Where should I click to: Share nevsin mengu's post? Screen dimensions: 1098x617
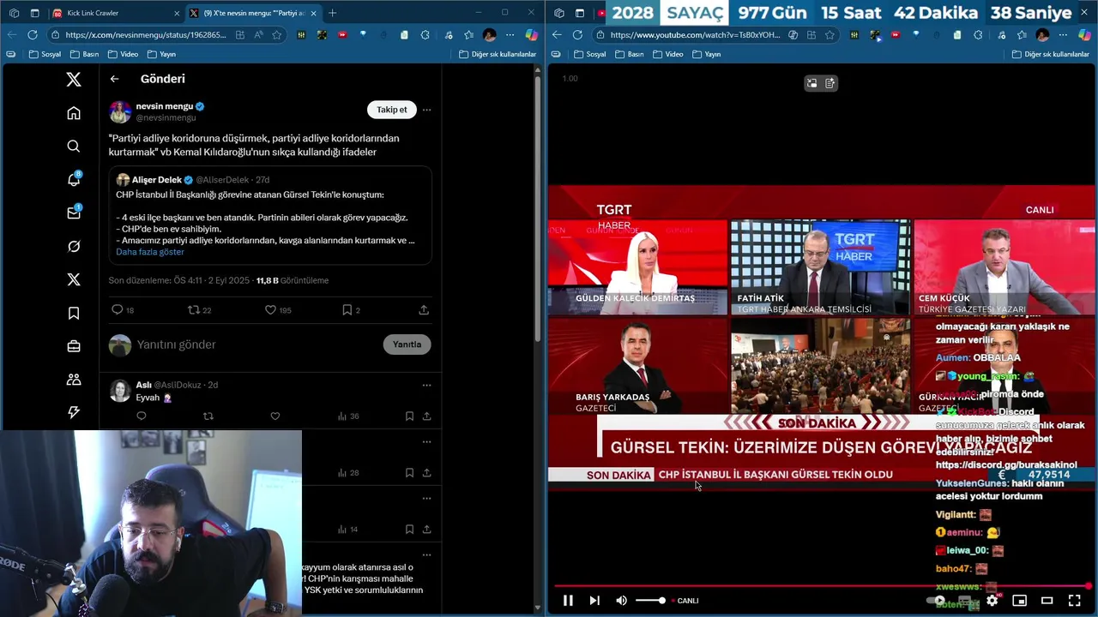click(x=424, y=310)
